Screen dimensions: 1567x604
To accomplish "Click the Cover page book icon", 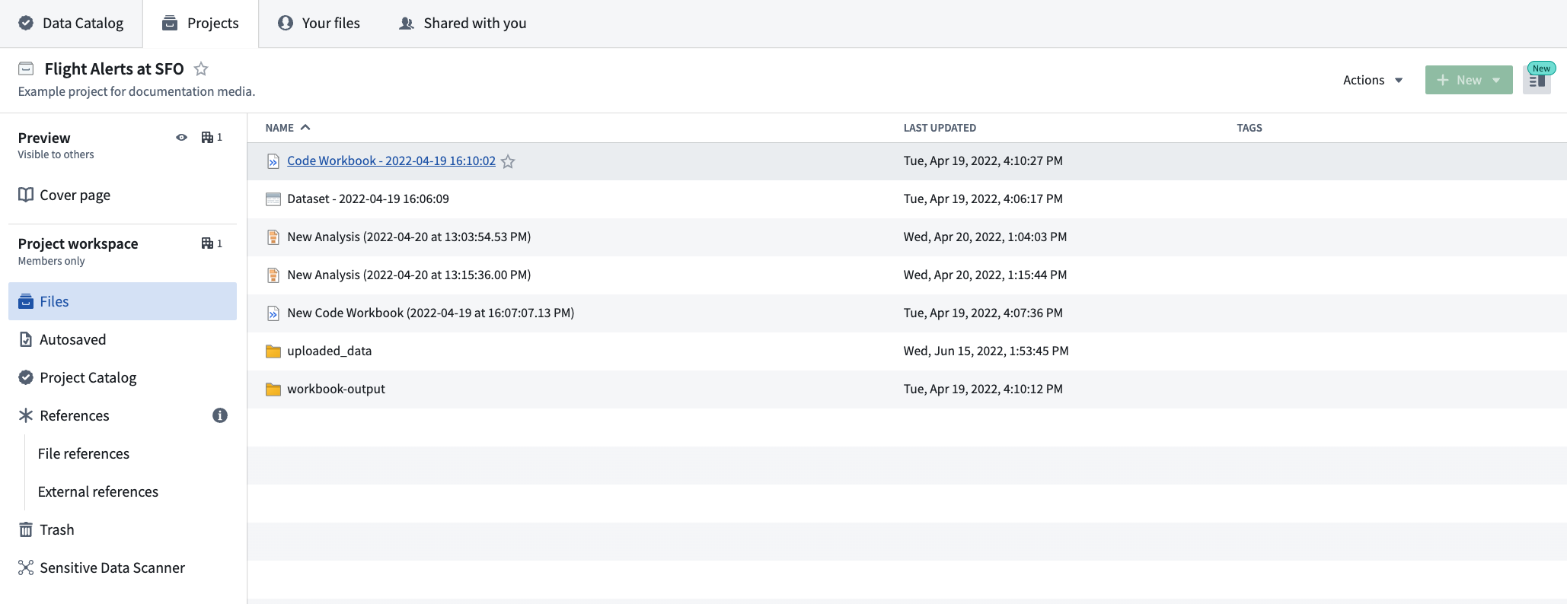I will coord(26,195).
